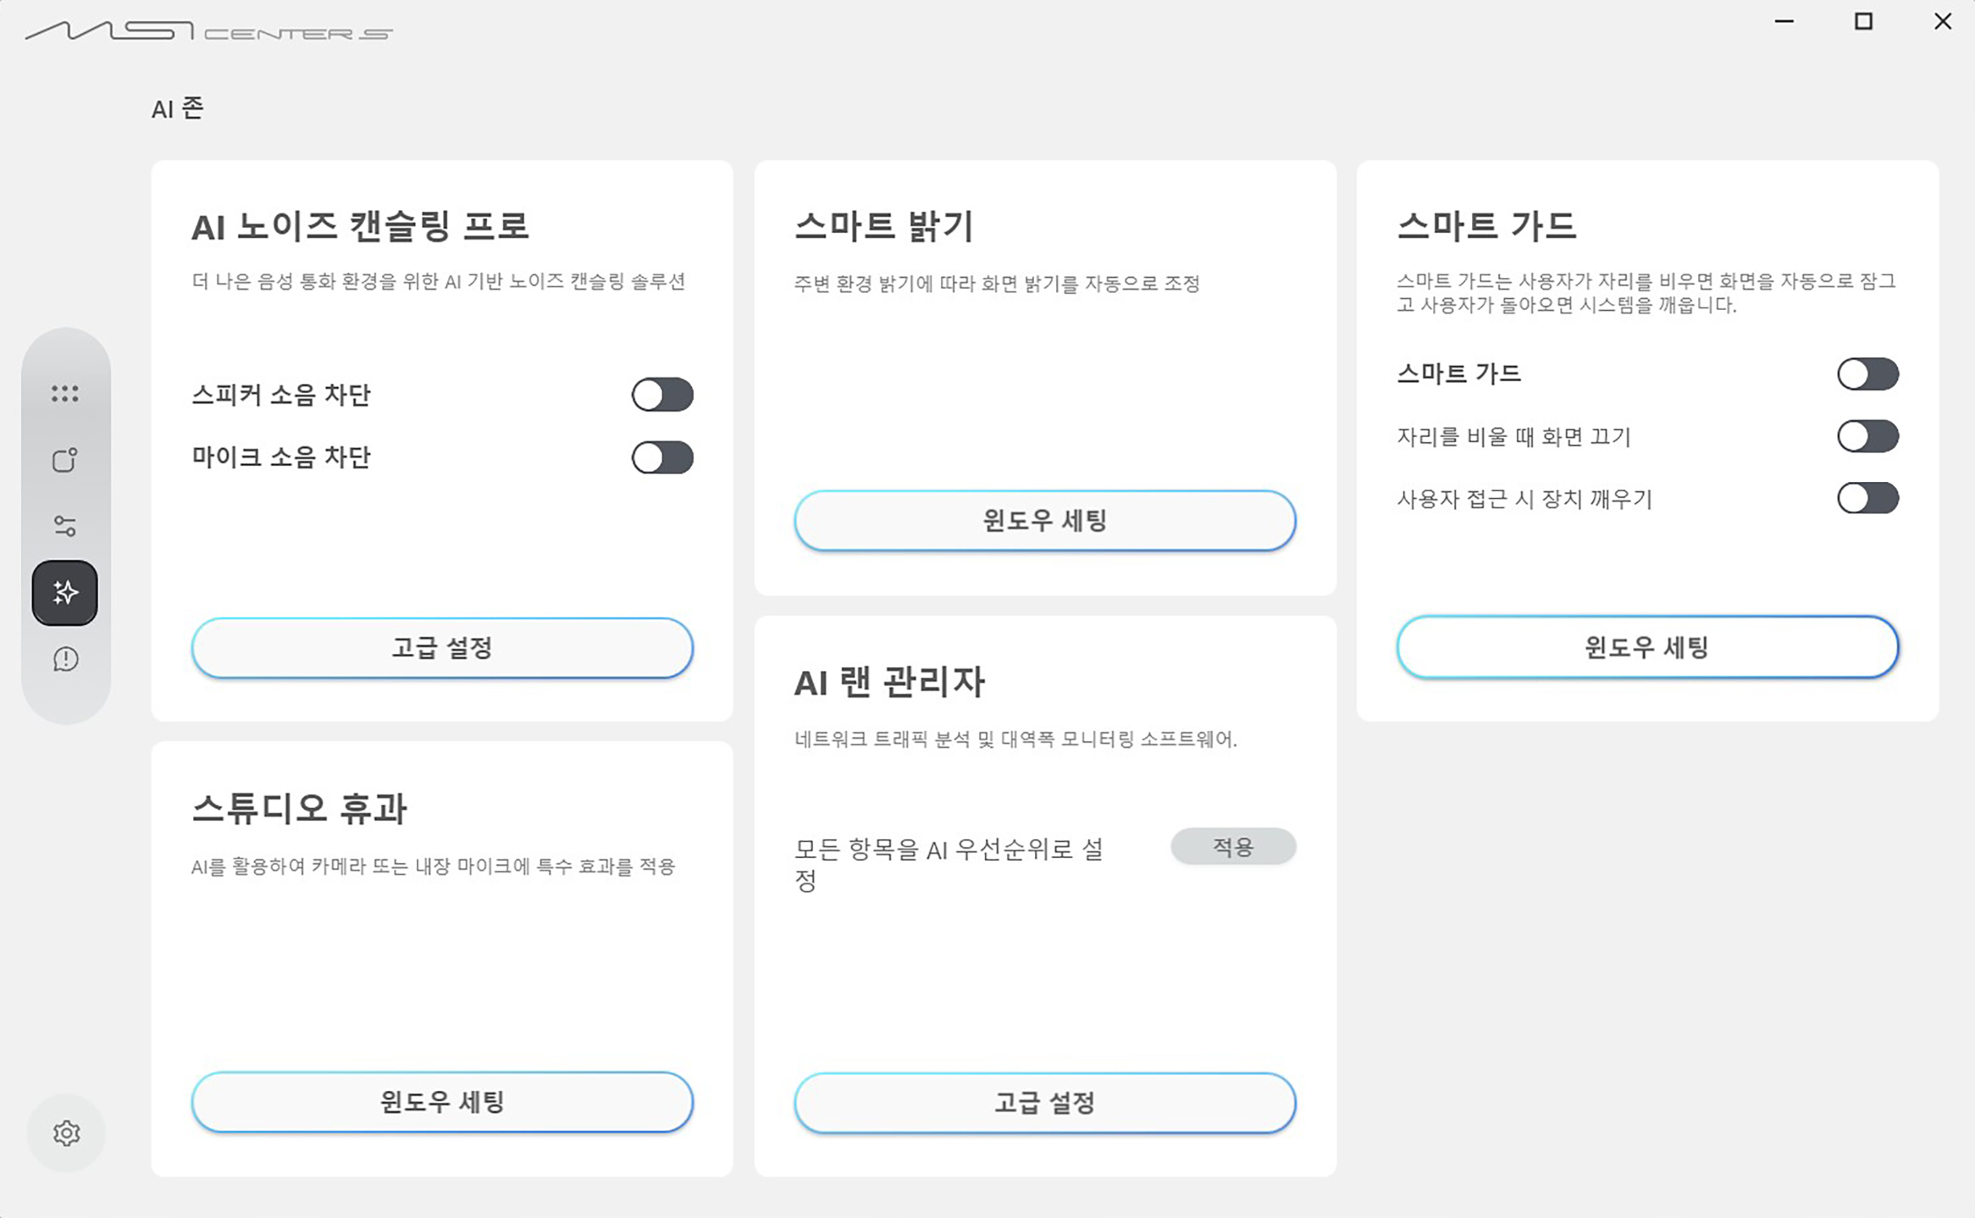The height and width of the screenshot is (1218, 1975).
Task: Click the AI 존 page heading
Action: (x=178, y=108)
